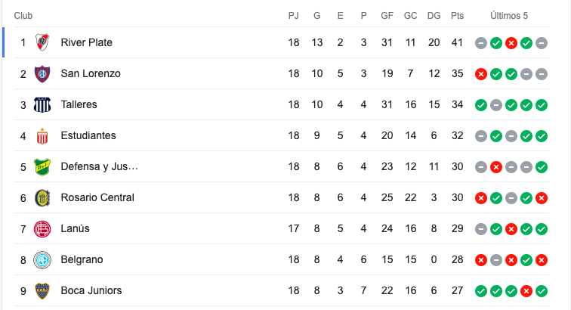Click Defensa y Justicia's last green win icon
Screen dimensions: 571x310
(541, 167)
